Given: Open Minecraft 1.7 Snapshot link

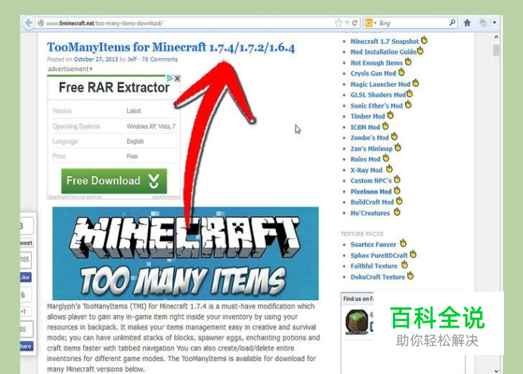Looking at the screenshot, I should coord(384,42).
